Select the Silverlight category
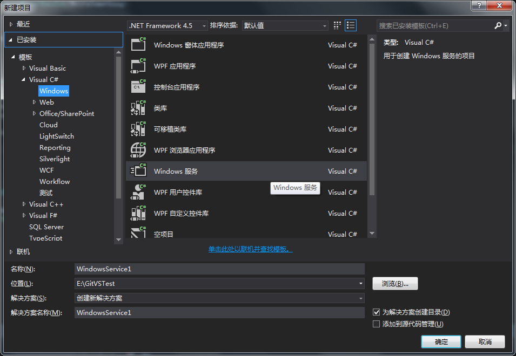516x356 pixels. click(55, 159)
